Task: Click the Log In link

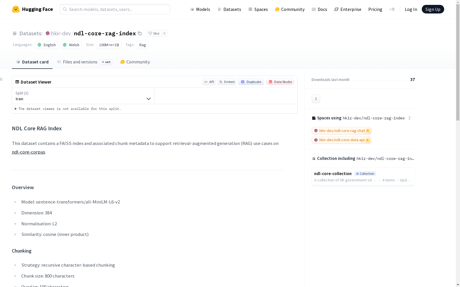Action: click(x=411, y=9)
